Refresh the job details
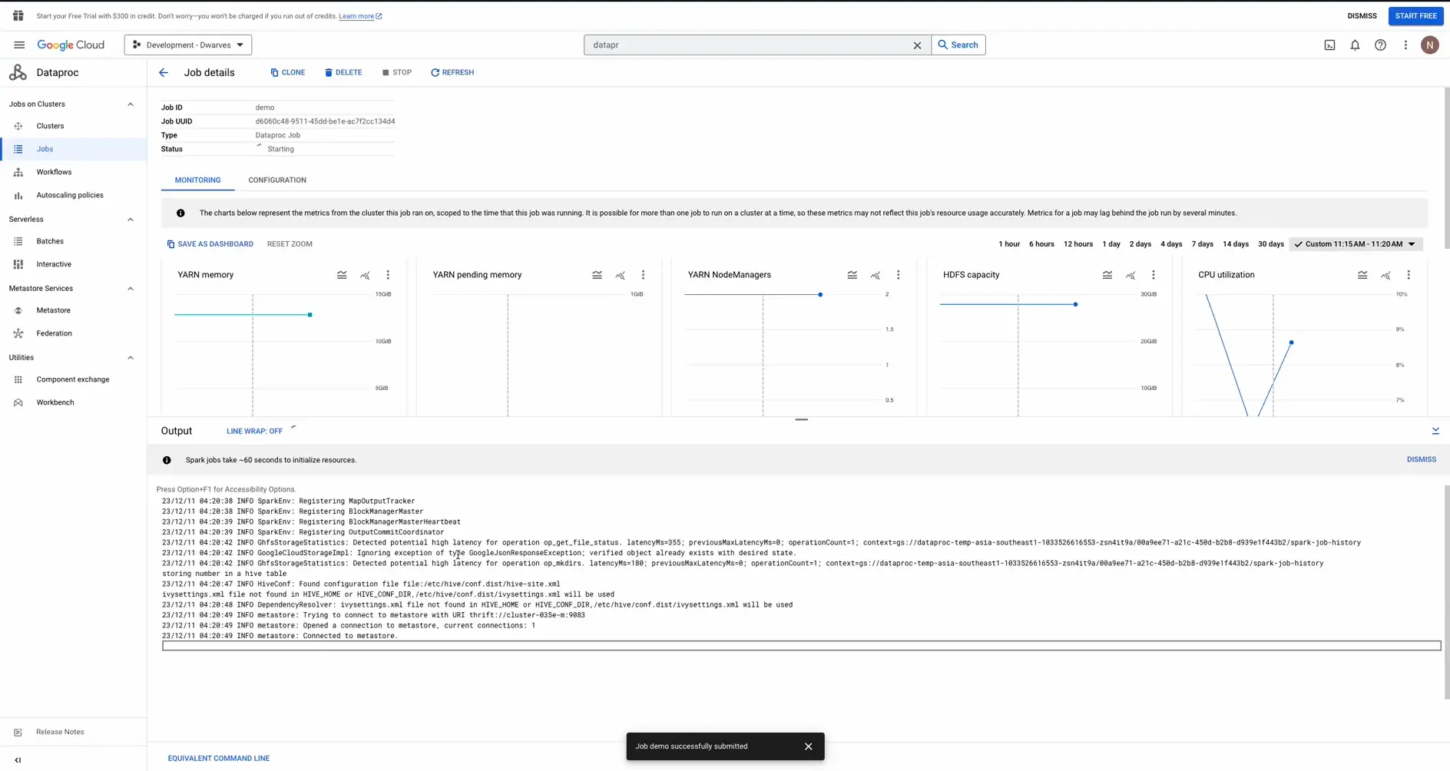Viewport: 1450px width, 771px height. [452, 73]
